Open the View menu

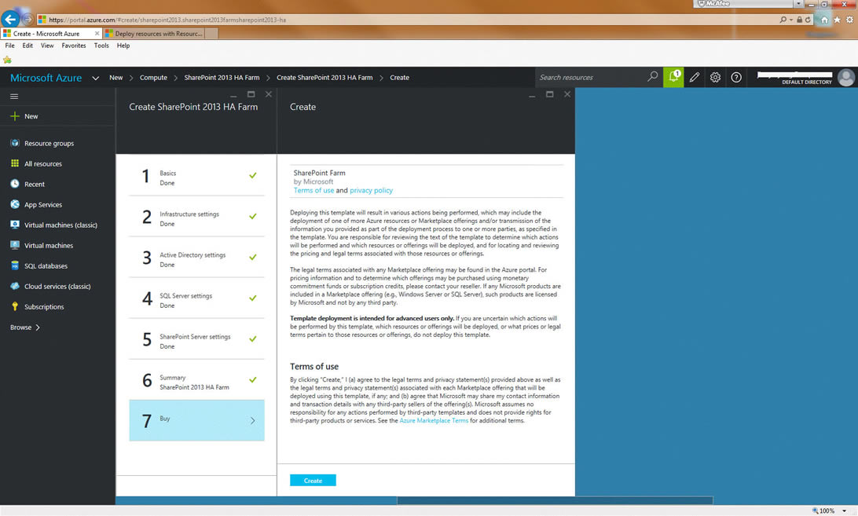47,46
